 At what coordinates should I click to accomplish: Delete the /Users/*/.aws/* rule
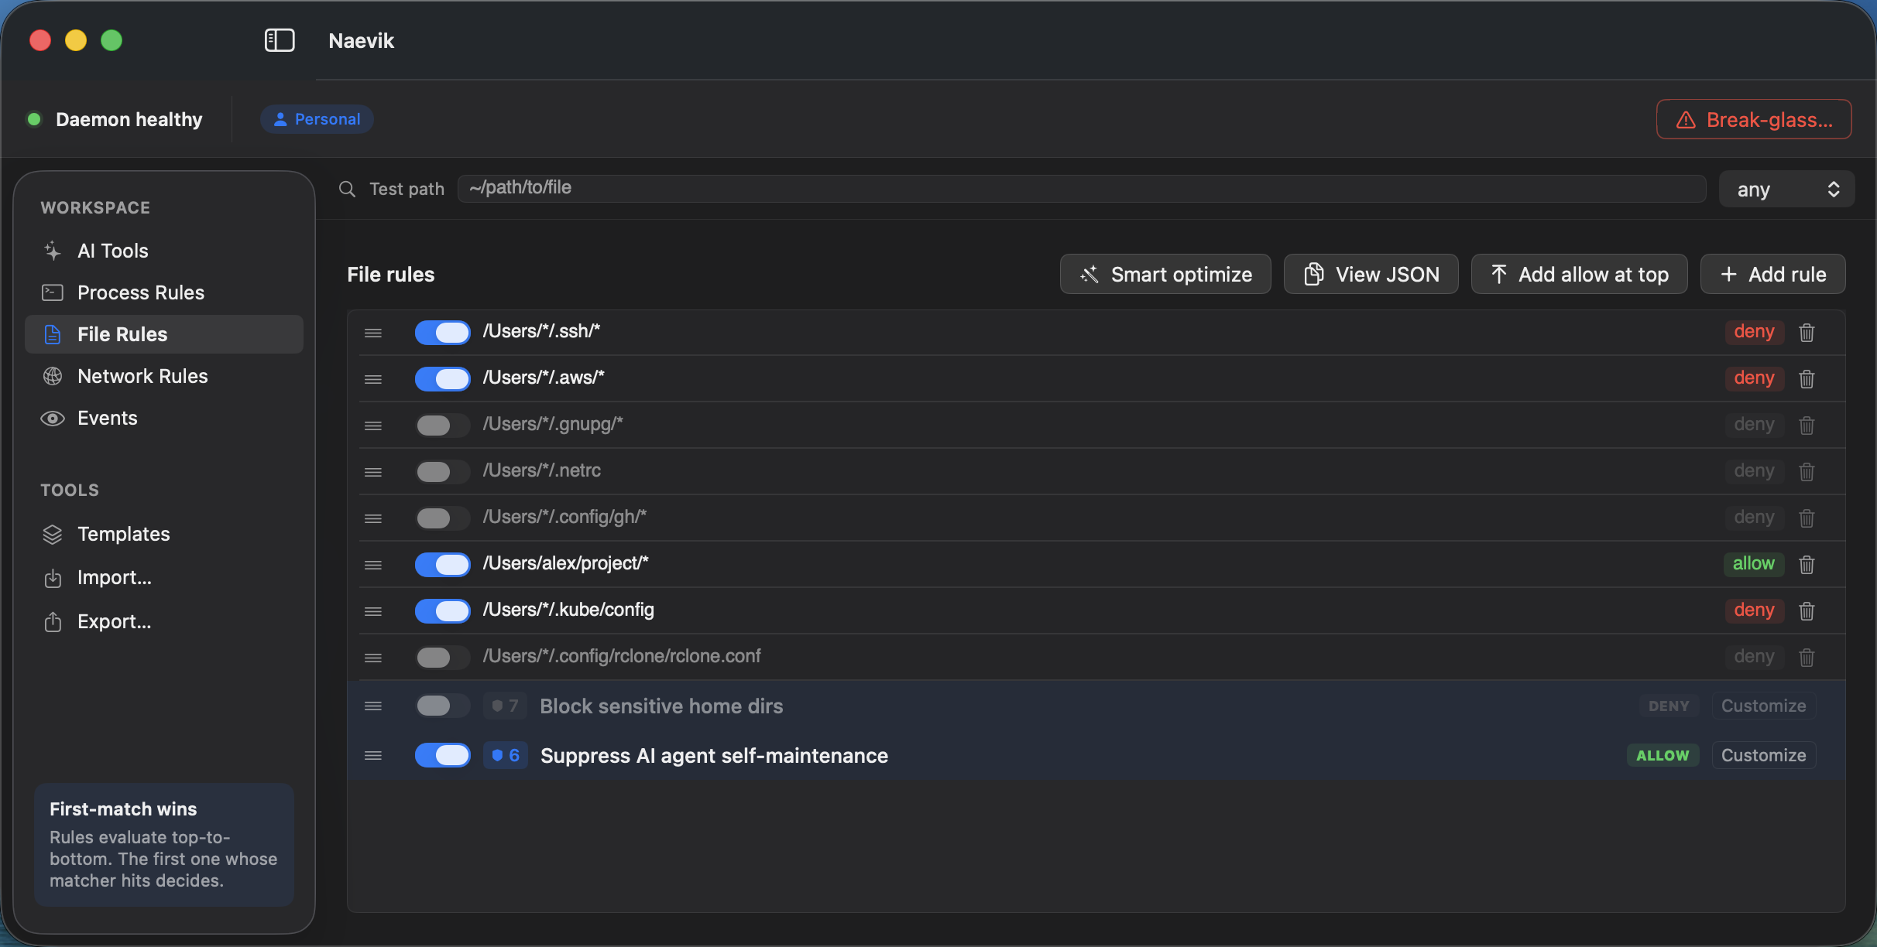1807,378
